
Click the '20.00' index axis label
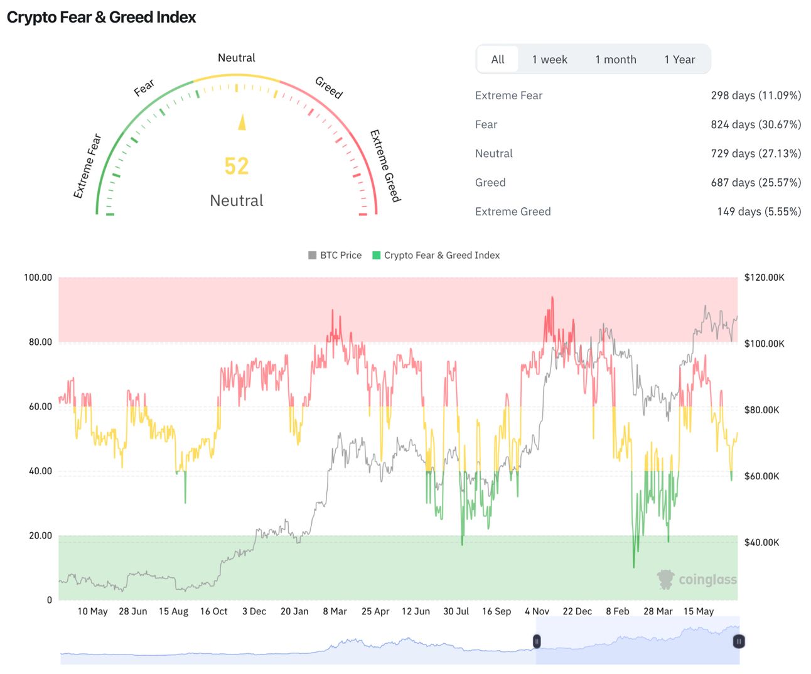[x=40, y=536]
